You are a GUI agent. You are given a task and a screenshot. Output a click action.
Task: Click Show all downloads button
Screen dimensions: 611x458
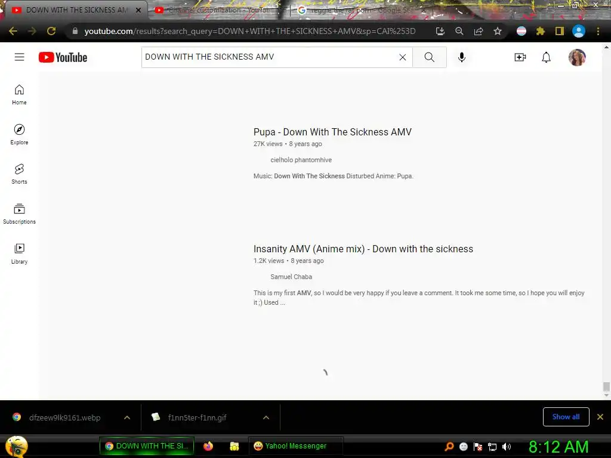pyautogui.click(x=566, y=417)
